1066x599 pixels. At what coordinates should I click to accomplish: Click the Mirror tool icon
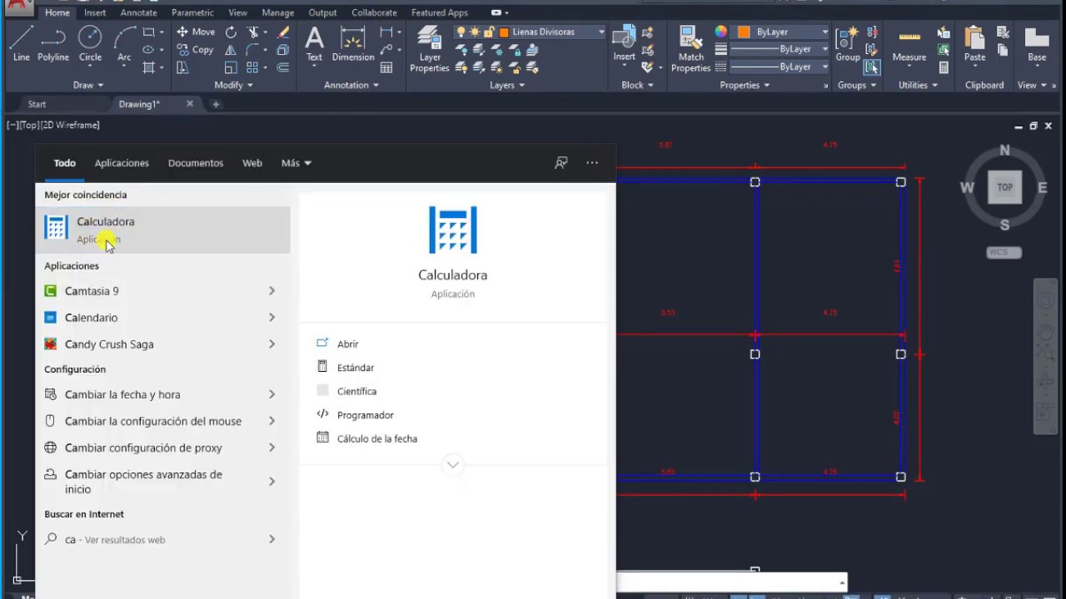[x=231, y=50]
